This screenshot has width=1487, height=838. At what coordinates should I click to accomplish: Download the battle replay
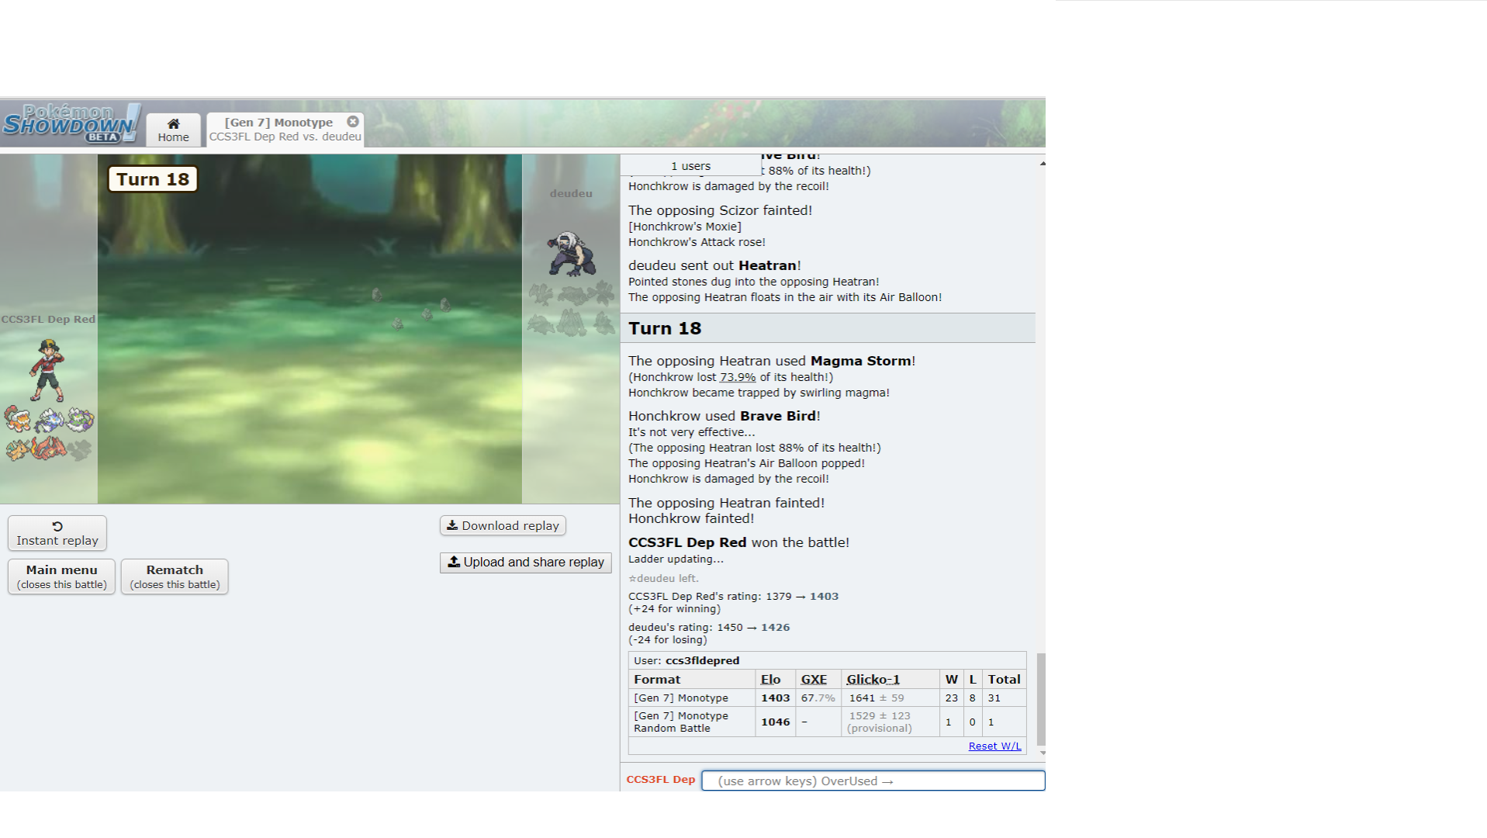point(503,525)
